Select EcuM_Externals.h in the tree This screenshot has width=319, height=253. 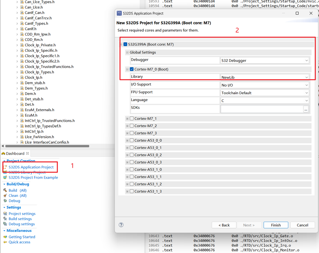[x=40, y=110]
